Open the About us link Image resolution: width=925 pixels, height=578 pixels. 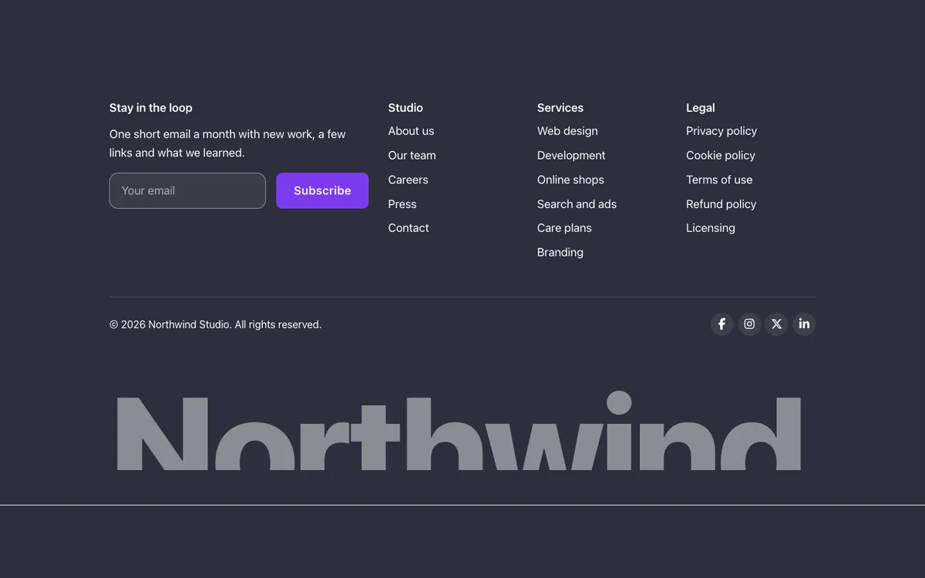tap(411, 131)
